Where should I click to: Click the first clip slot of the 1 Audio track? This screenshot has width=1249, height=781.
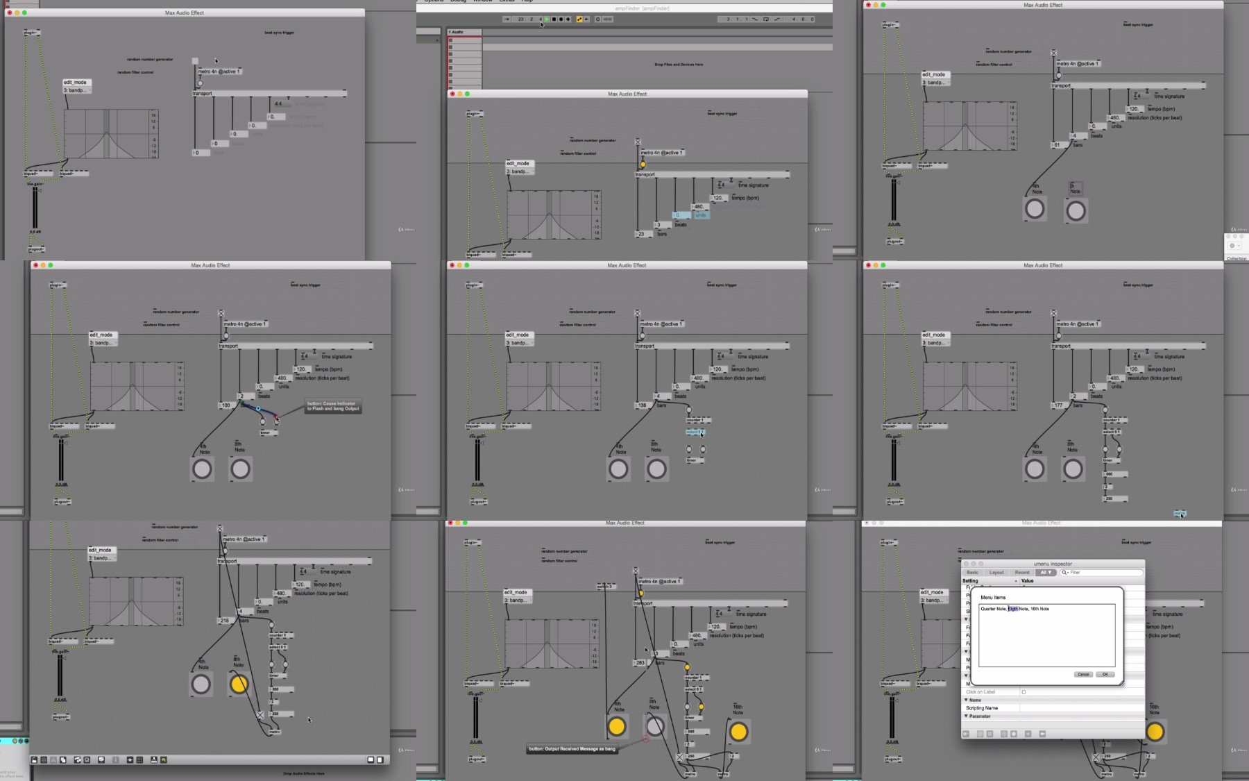click(464, 40)
